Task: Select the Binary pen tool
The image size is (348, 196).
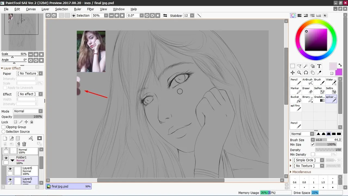Action: (307, 99)
